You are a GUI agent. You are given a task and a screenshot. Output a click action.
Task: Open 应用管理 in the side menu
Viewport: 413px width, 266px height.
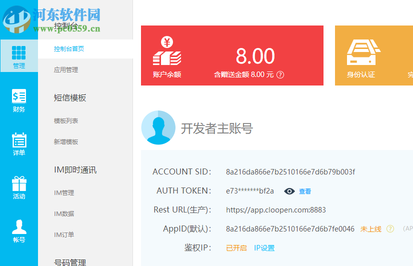click(x=66, y=70)
